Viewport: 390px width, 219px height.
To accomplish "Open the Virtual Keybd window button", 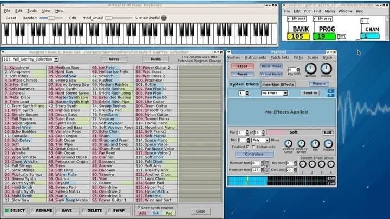I will tap(271, 74).
